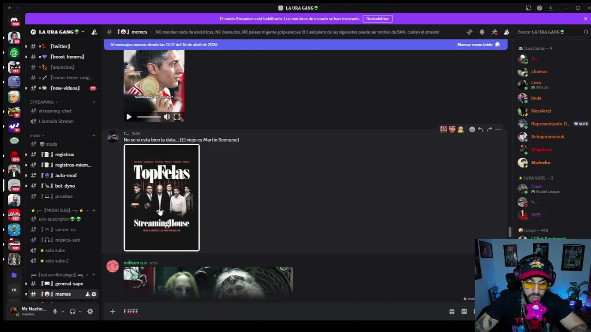The image size is (591, 332).
Task: Open Discord direct messages home icon
Action: 14,20
